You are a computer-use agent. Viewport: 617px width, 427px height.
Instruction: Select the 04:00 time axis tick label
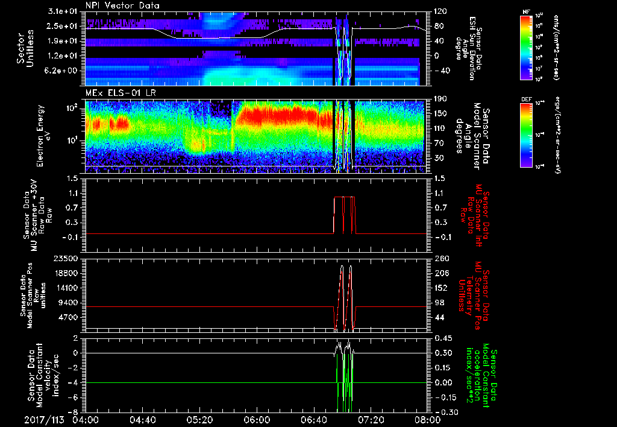[86, 419]
